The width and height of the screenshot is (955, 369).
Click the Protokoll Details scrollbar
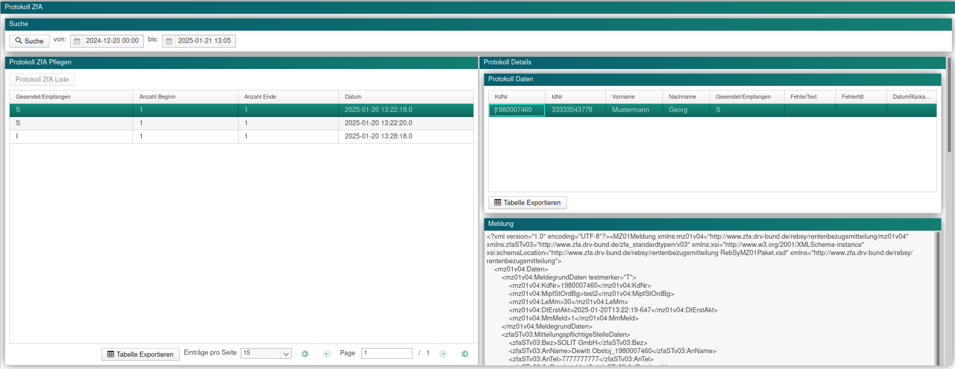coord(949,105)
